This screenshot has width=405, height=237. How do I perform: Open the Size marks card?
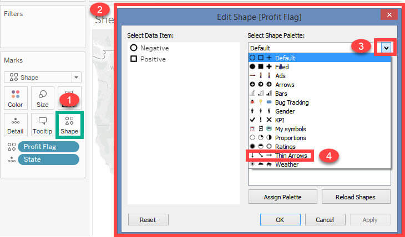click(x=42, y=98)
